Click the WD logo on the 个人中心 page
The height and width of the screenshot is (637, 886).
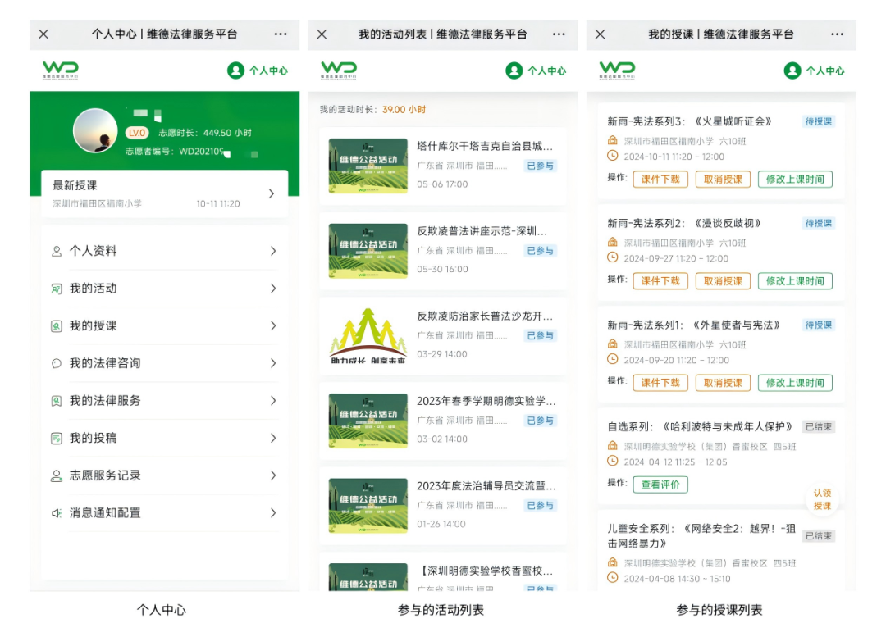61,70
